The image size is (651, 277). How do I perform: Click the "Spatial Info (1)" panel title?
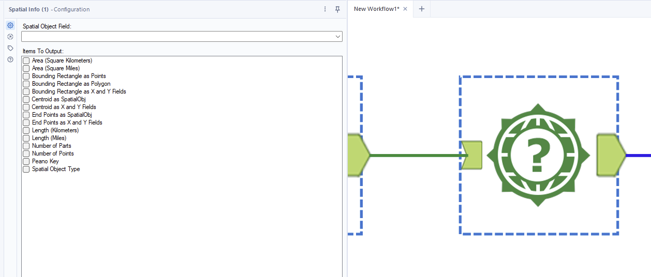pos(28,9)
